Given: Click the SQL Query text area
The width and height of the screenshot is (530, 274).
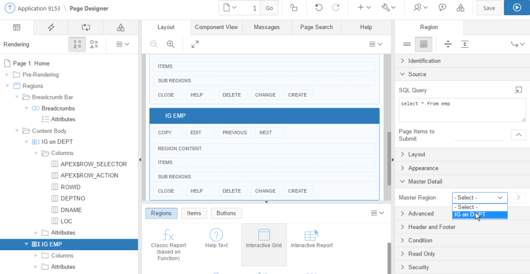Looking at the screenshot, I should (462, 110).
